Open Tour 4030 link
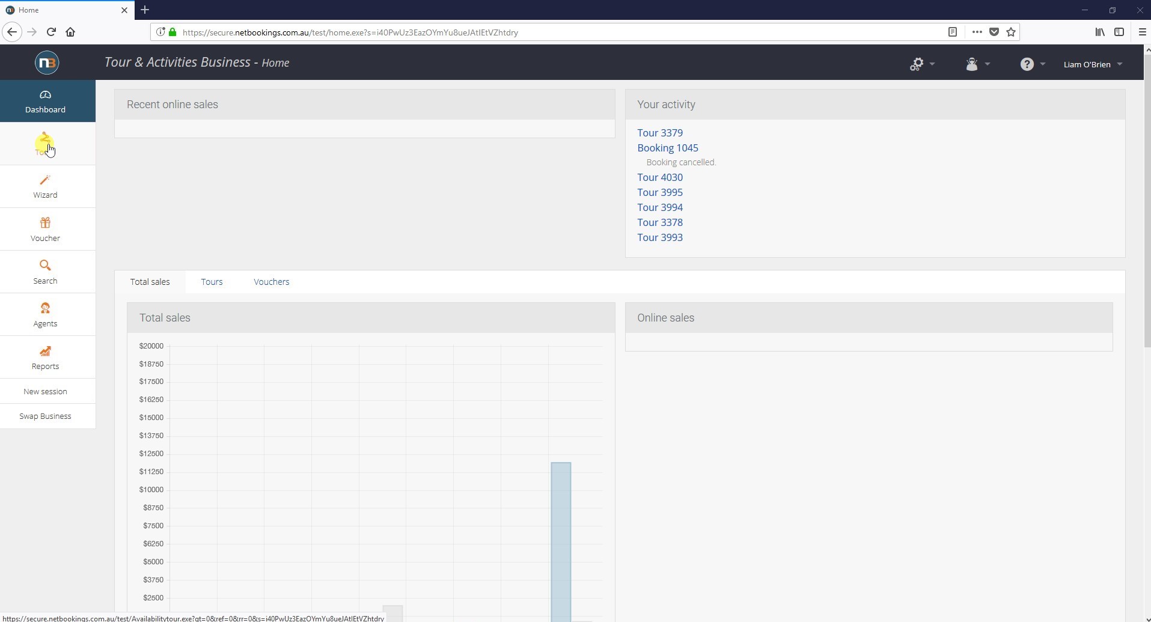Screen dimensions: 1151x622 (659, 177)
